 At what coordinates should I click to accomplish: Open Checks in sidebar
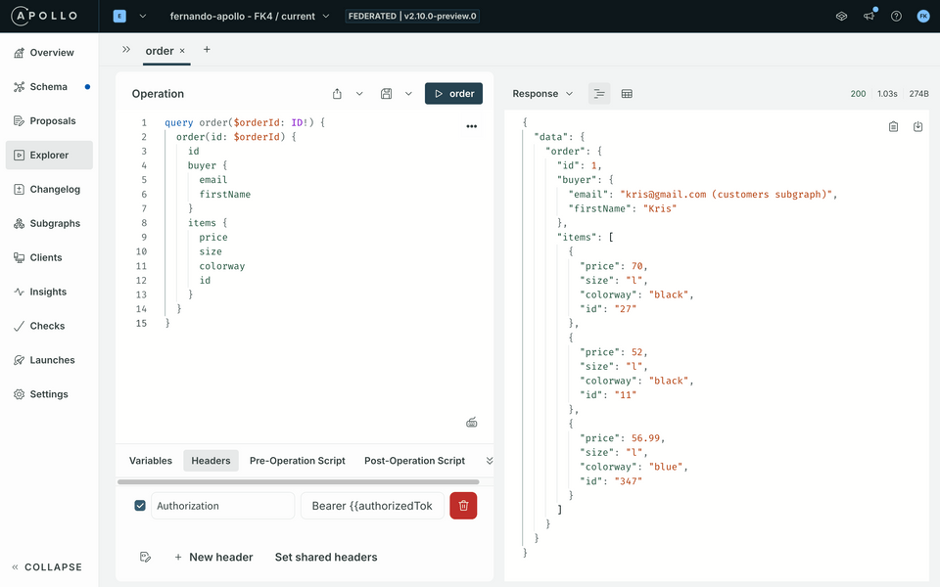(49, 326)
